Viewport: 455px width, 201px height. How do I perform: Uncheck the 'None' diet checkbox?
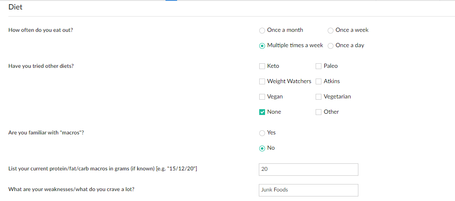262,112
